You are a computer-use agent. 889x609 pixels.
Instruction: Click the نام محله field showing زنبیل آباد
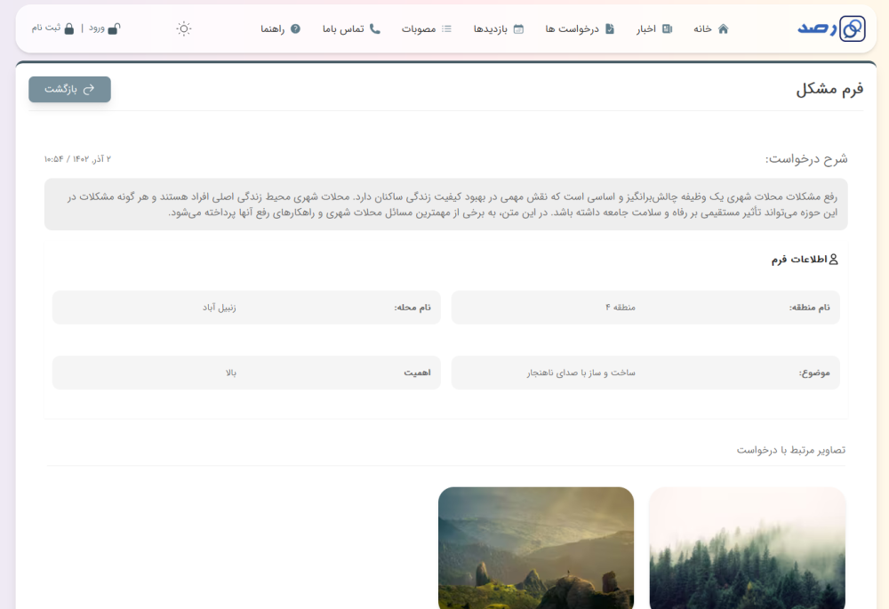[246, 308]
